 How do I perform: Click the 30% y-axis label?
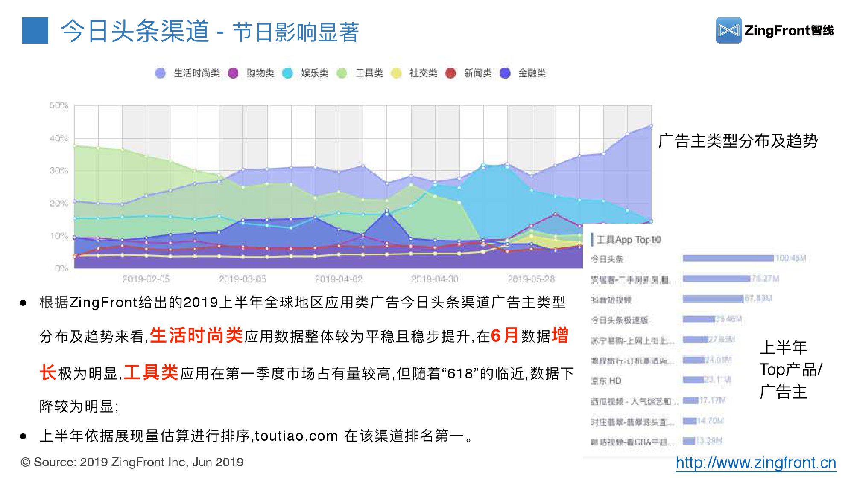pyautogui.click(x=59, y=171)
